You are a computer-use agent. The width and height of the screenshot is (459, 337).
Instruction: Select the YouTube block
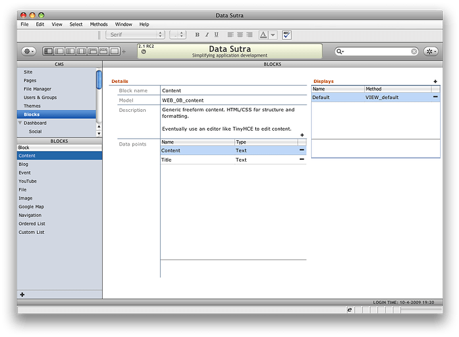(59, 181)
